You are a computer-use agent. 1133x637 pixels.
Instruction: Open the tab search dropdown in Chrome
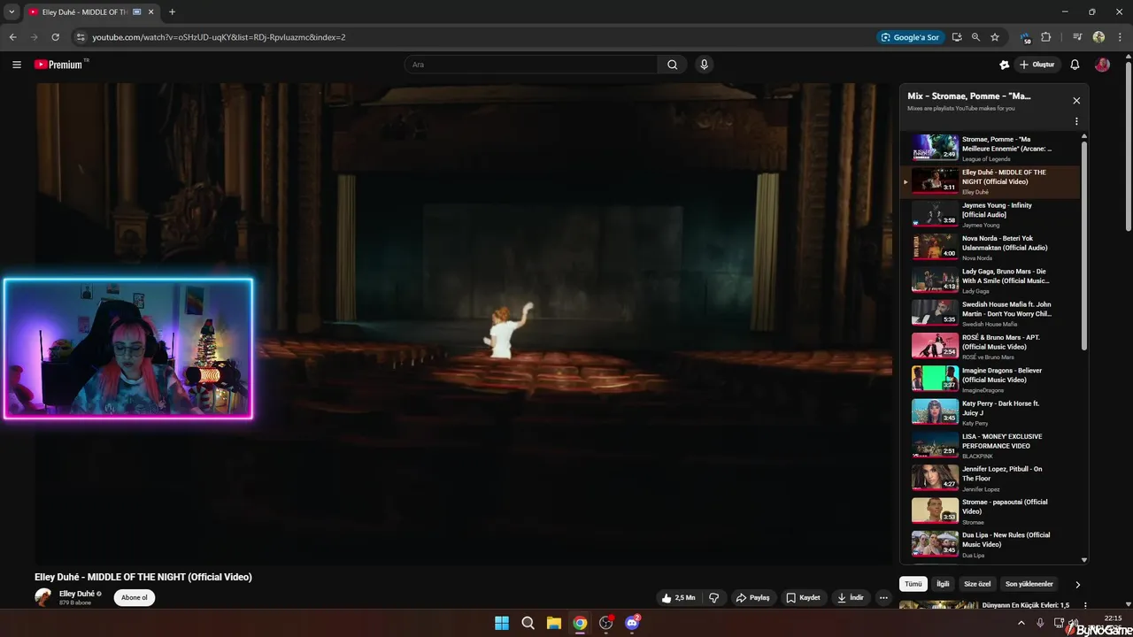[12, 12]
